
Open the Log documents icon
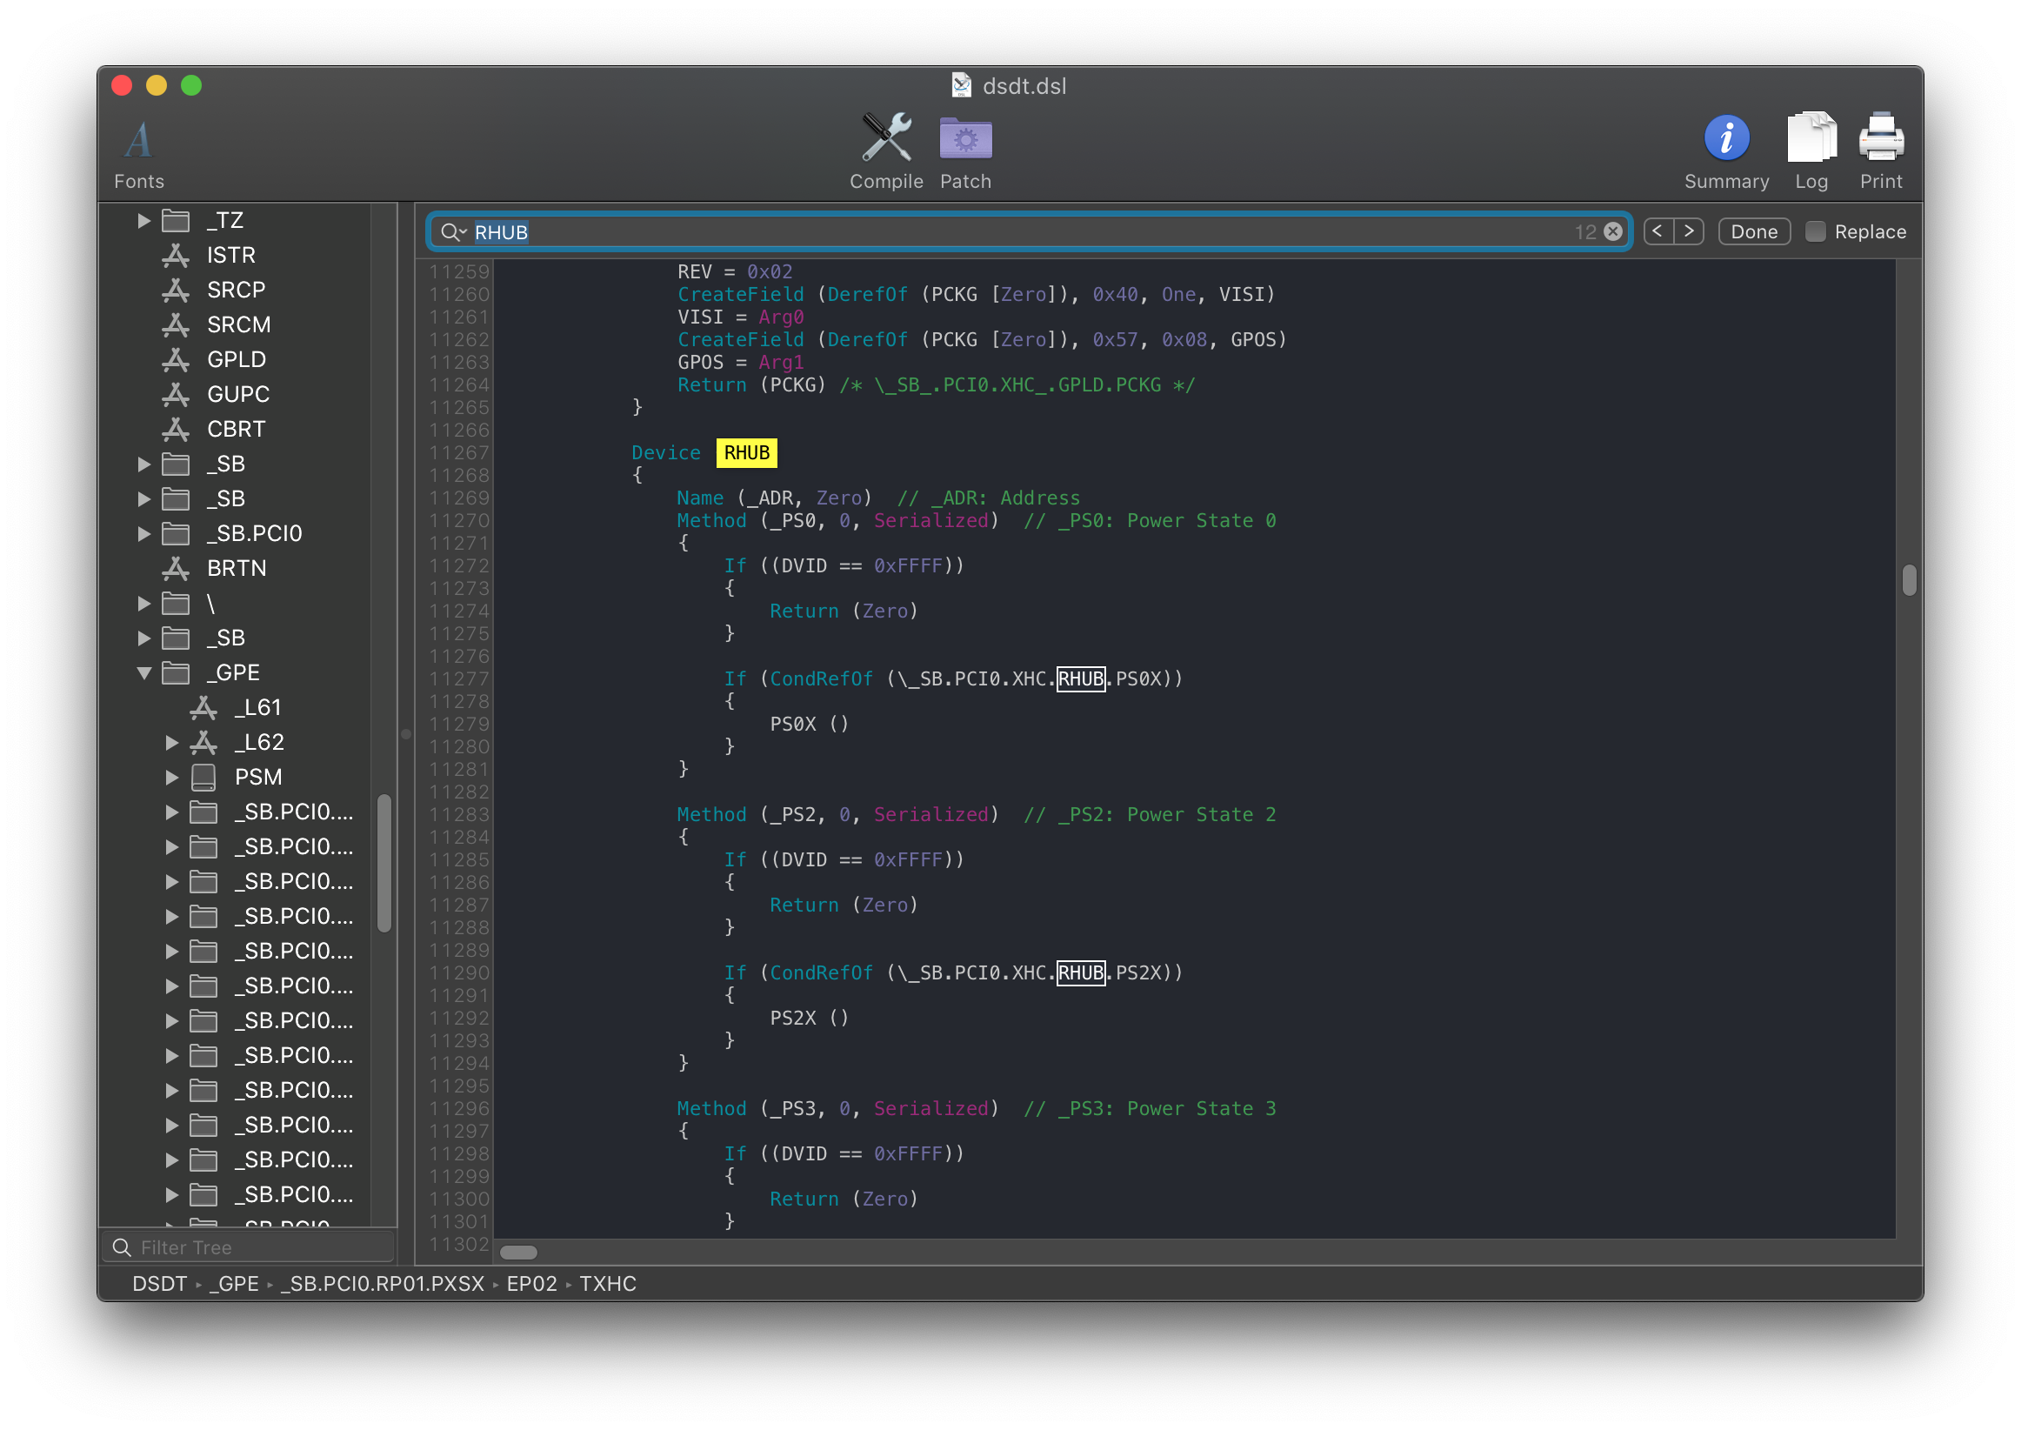tap(1811, 138)
